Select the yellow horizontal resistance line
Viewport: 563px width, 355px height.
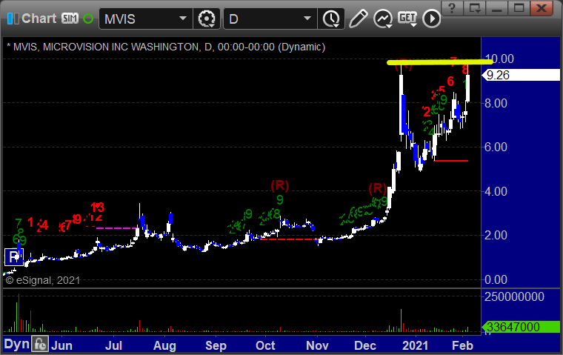tap(439, 62)
